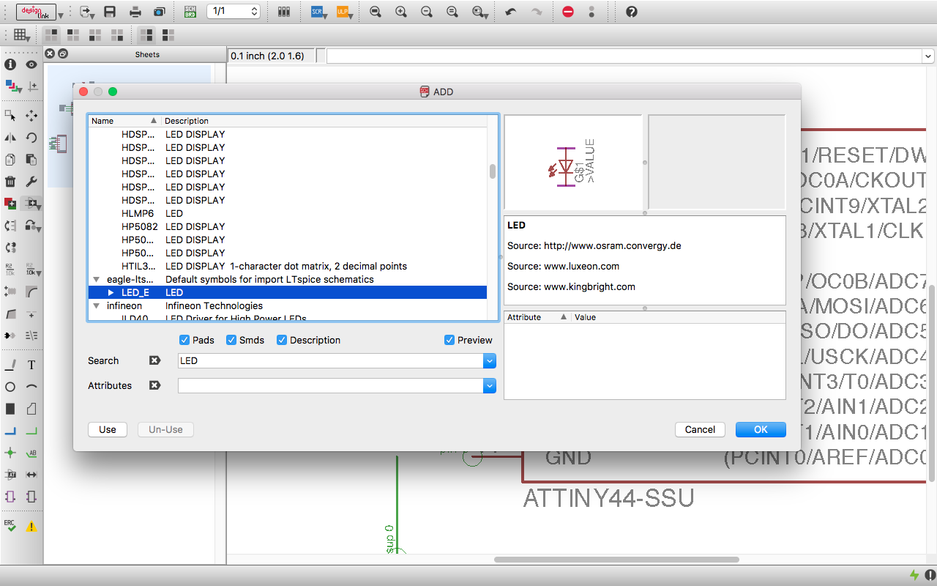Collapse the eagle-lts library node
The width and height of the screenshot is (937, 586).
tap(97, 279)
